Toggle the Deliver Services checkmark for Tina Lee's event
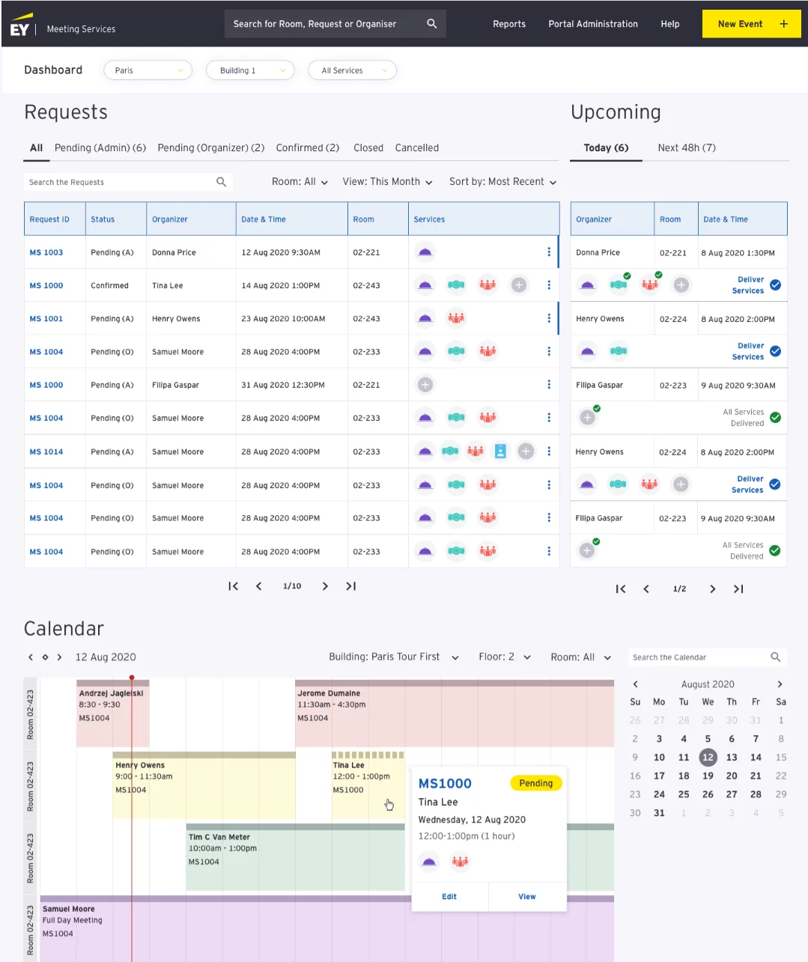Viewport: 808px width, 962px height. pyautogui.click(x=775, y=284)
